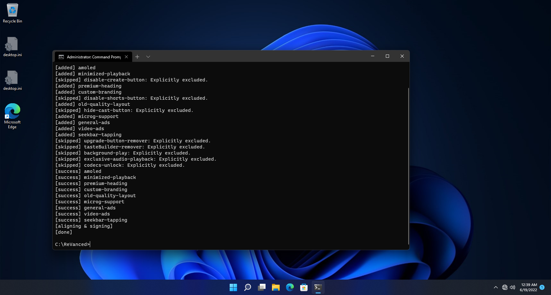Open taskbar Search
551x295 pixels.
pos(248,287)
